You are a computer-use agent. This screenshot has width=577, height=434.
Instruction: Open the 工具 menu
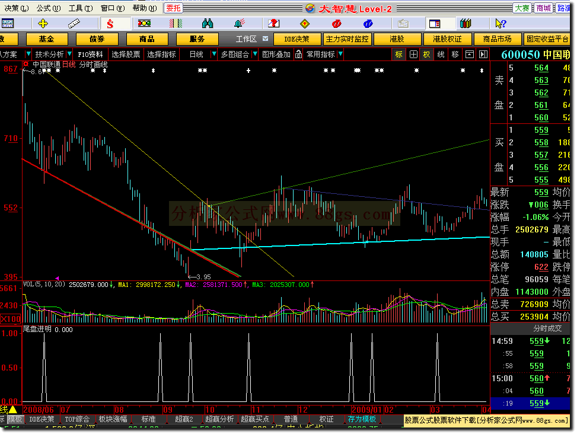81,8
